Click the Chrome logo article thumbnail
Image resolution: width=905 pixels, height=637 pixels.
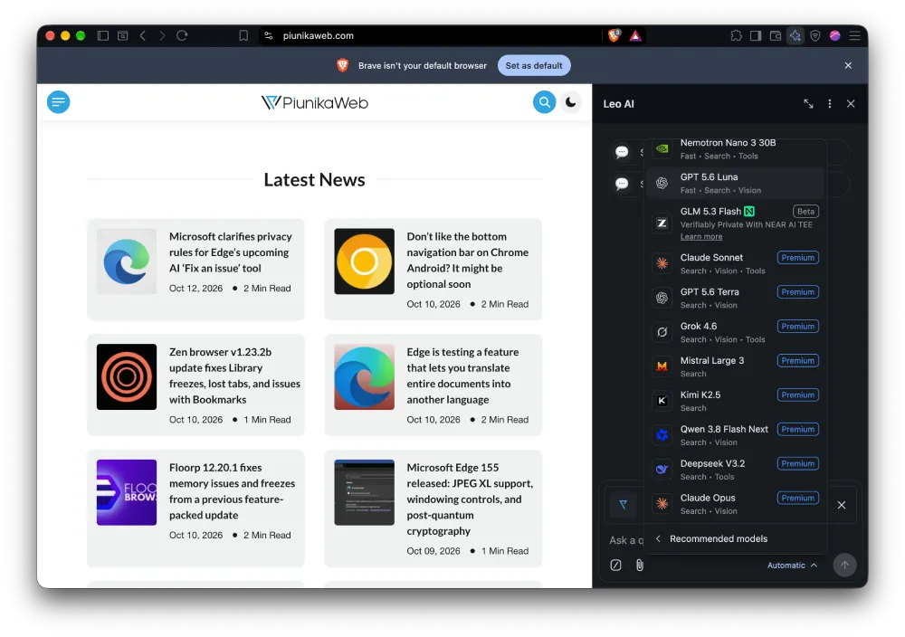(364, 261)
